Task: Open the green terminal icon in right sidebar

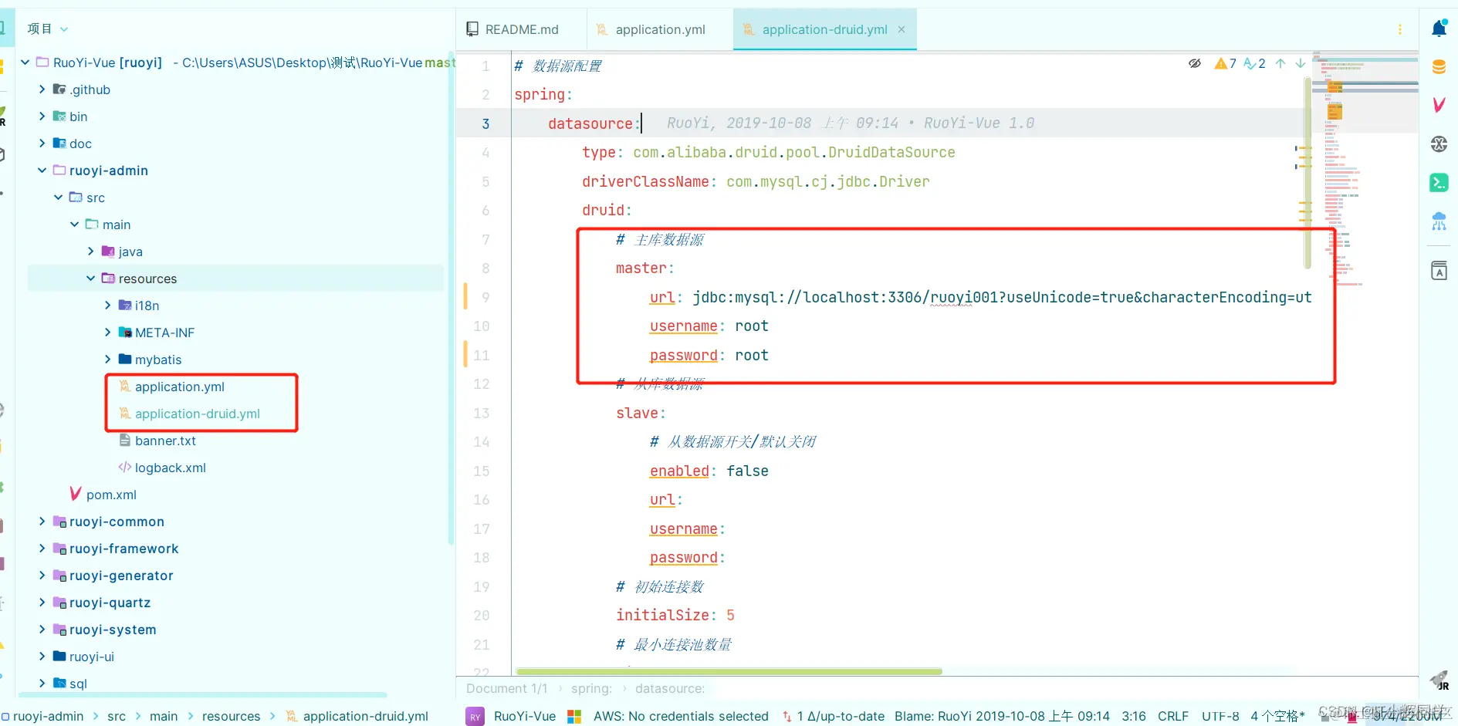Action: pos(1439,183)
